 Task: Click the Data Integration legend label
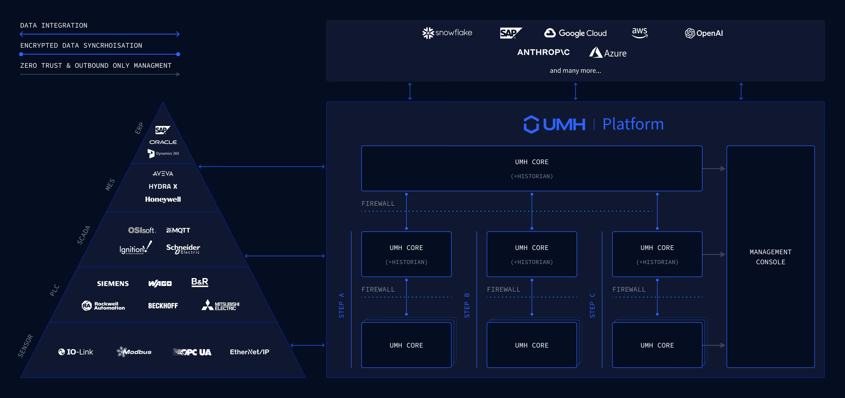pos(54,26)
